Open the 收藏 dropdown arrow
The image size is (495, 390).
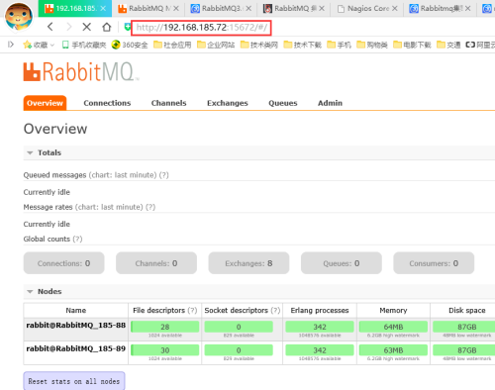point(52,45)
